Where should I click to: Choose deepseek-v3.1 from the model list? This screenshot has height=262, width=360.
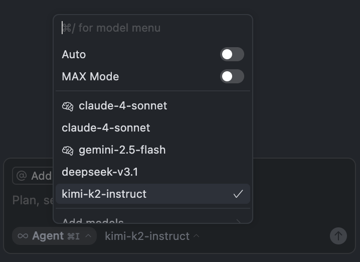pyautogui.click(x=153, y=172)
